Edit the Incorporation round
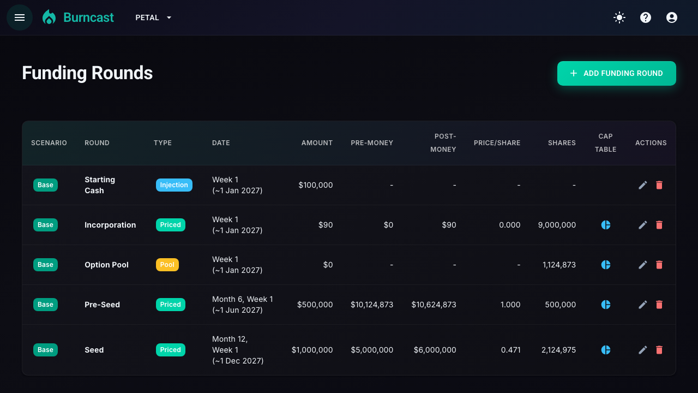The width and height of the screenshot is (698, 393). click(x=643, y=225)
